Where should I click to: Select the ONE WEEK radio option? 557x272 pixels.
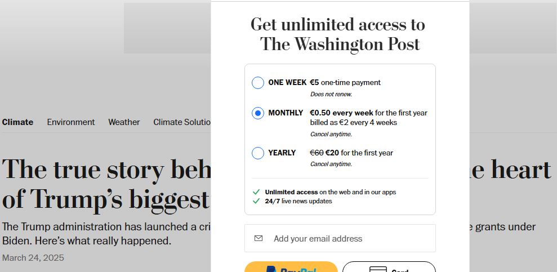[258, 83]
